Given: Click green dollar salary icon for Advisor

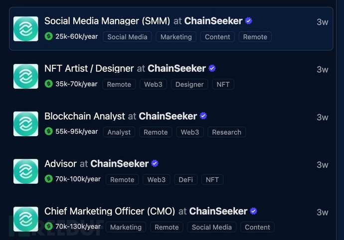Looking at the screenshot, I should 48,179.
